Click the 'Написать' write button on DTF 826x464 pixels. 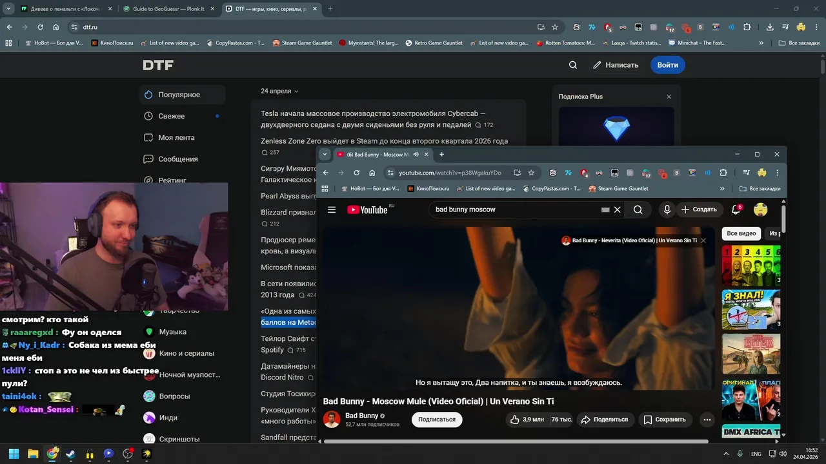point(616,65)
